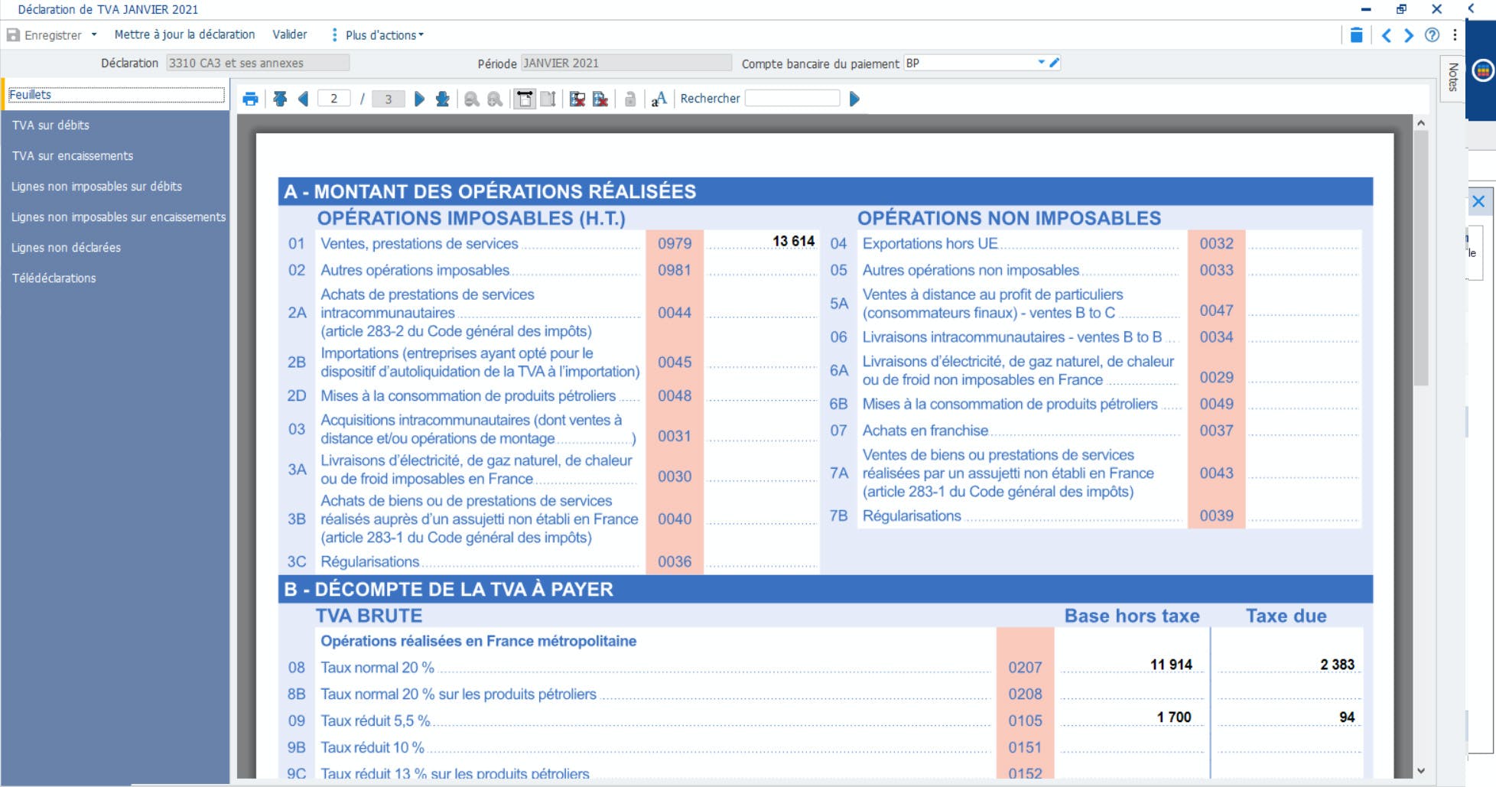Viewport: 1496px width, 787px height.
Task: Click base value 1 700 Taux réduit
Action: [x=1174, y=717]
